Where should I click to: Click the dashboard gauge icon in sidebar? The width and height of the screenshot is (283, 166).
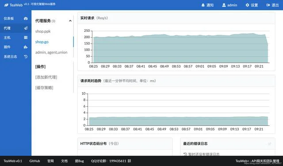pos(26,19)
